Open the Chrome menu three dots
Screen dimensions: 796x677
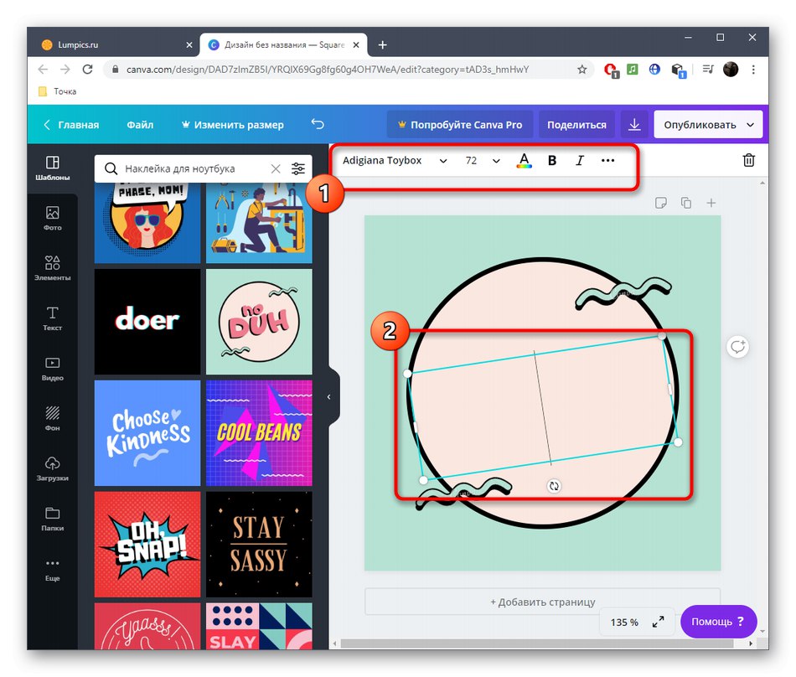[753, 70]
